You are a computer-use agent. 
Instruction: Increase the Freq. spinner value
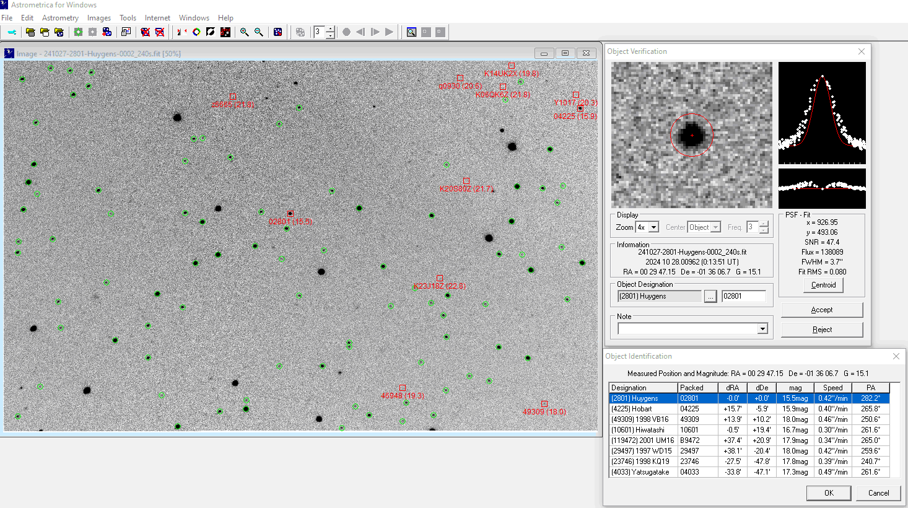(764, 224)
